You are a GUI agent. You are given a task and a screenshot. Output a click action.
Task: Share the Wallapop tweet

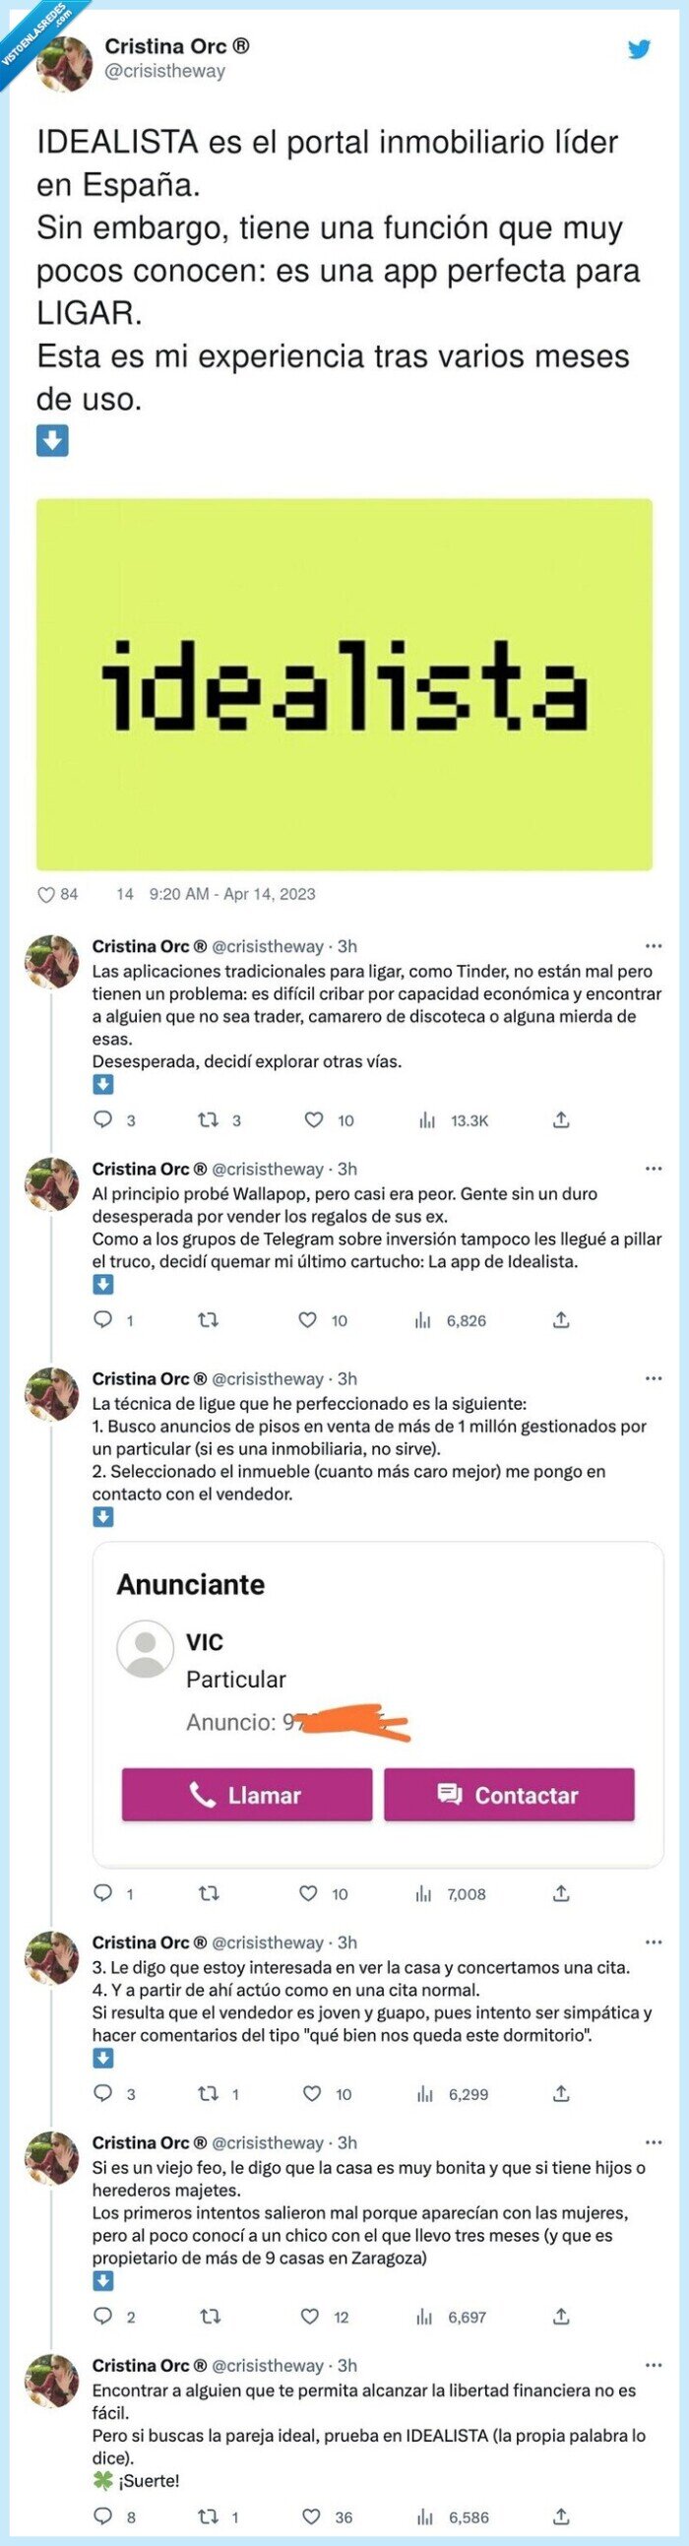[x=560, y=1320]
